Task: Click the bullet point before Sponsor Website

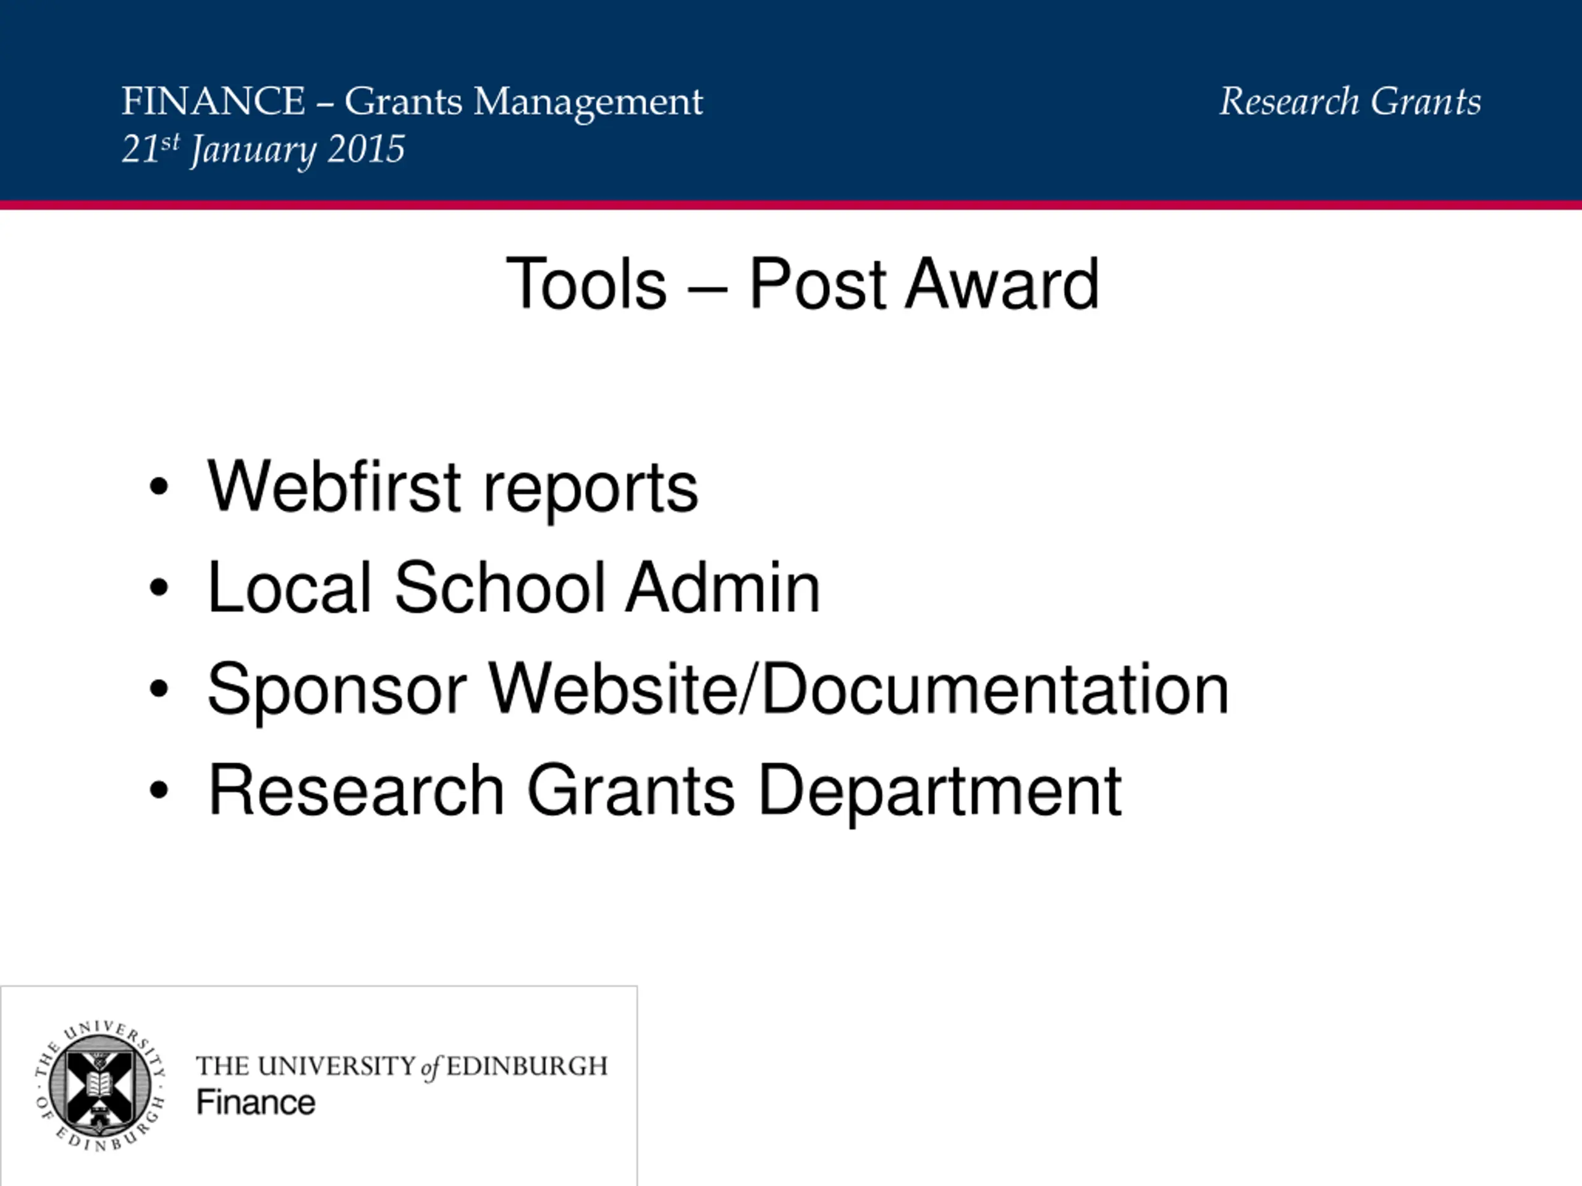Action: coord(159,689)
